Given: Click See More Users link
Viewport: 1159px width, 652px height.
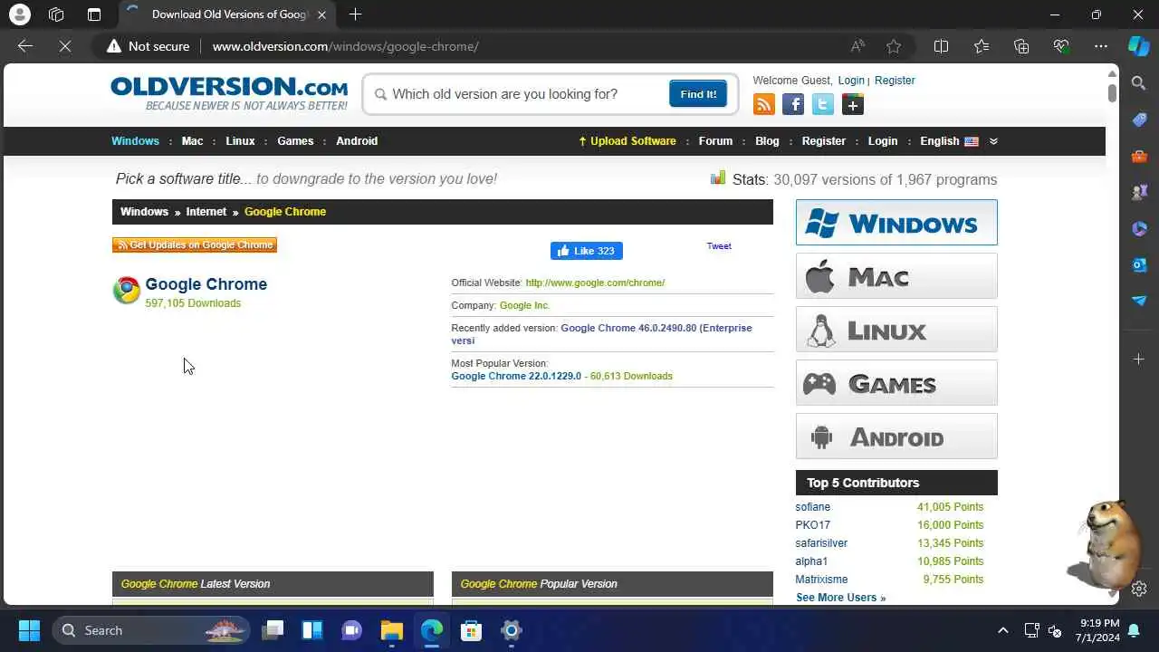Looking at the screenshot, I should coord(840,598).
